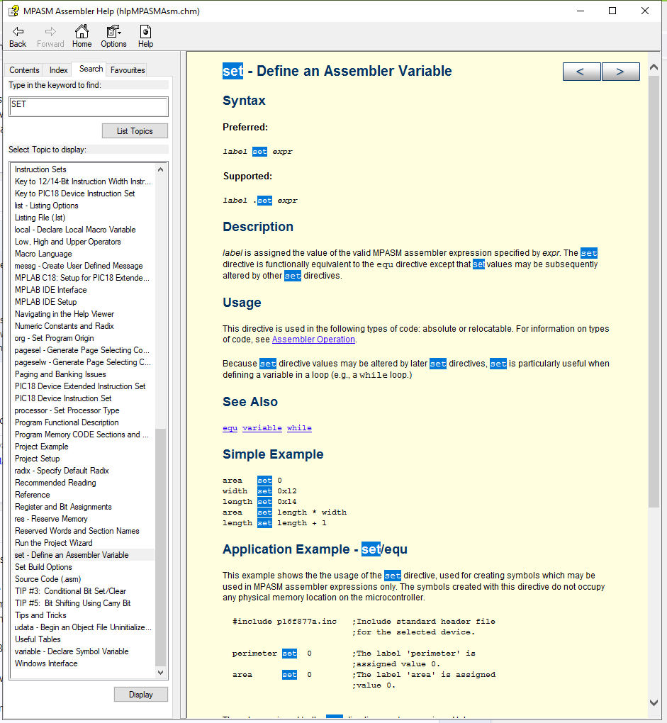Select topic 'Windows Interface'
This screenshot has width=667, height=723.
tap(46, 663)
